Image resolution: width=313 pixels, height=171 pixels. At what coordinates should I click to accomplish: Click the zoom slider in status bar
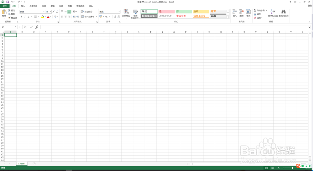click(x=292, y=168)
